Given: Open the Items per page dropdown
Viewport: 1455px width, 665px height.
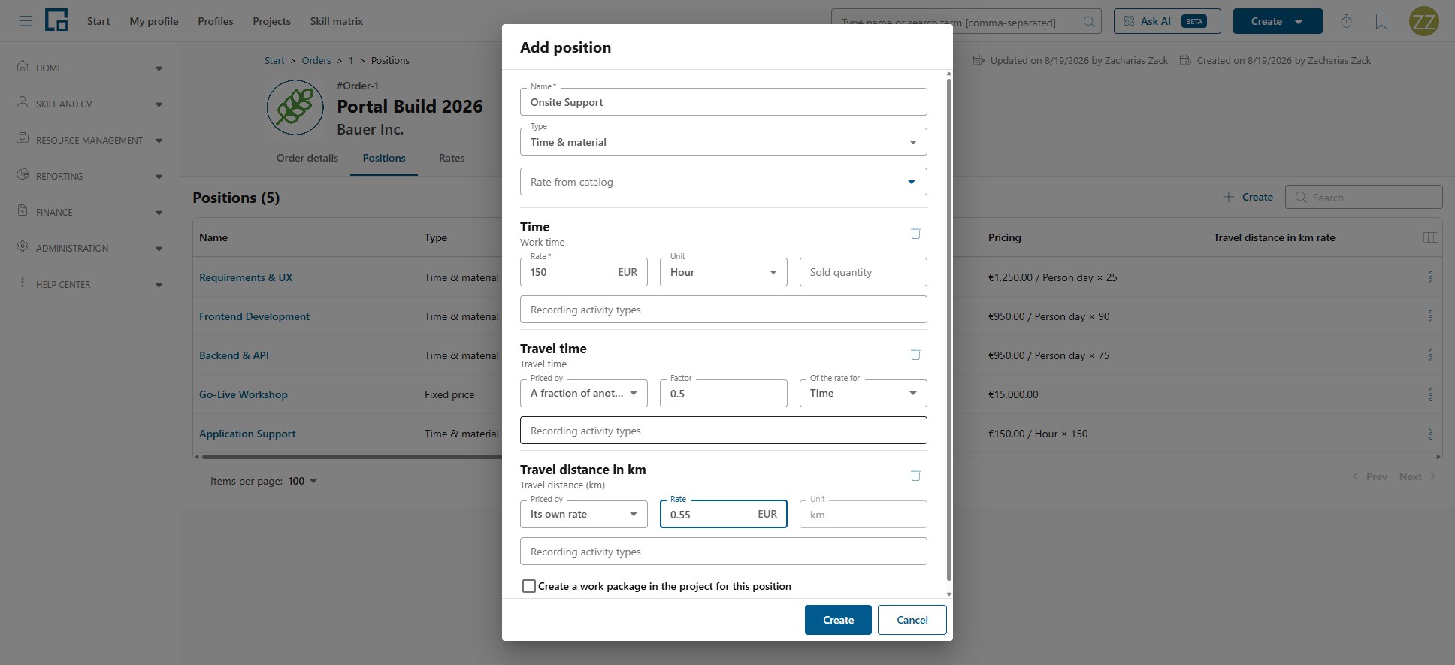Looking at the screenshot, I should 302,481.
